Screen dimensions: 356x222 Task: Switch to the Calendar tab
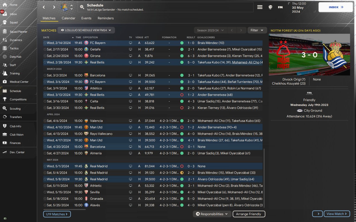68,18
